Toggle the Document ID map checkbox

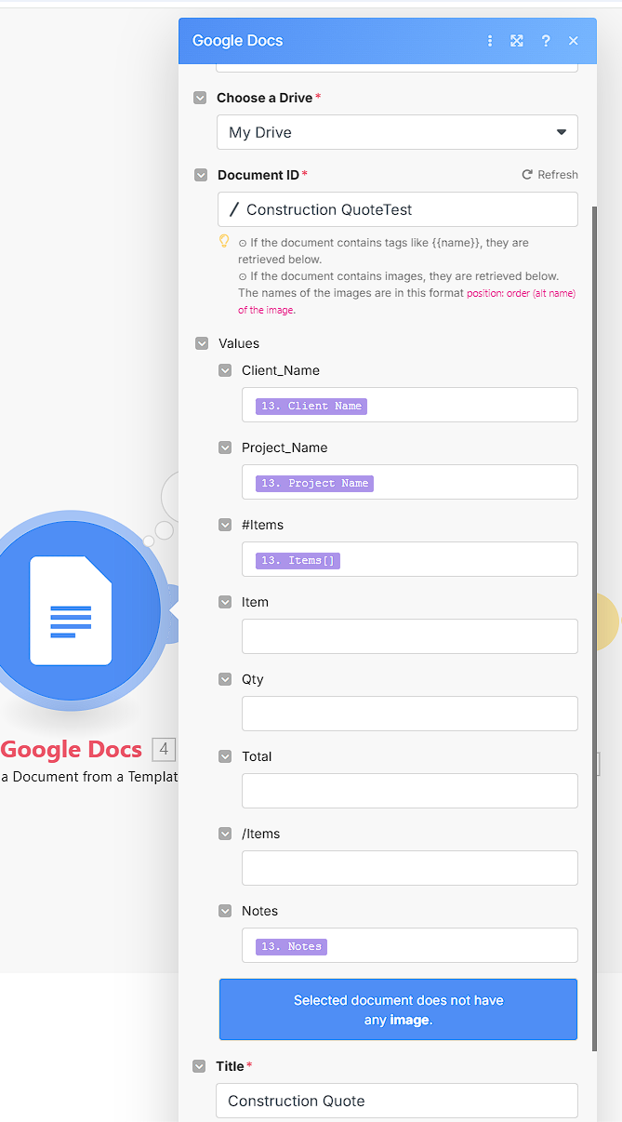point(200,175)
